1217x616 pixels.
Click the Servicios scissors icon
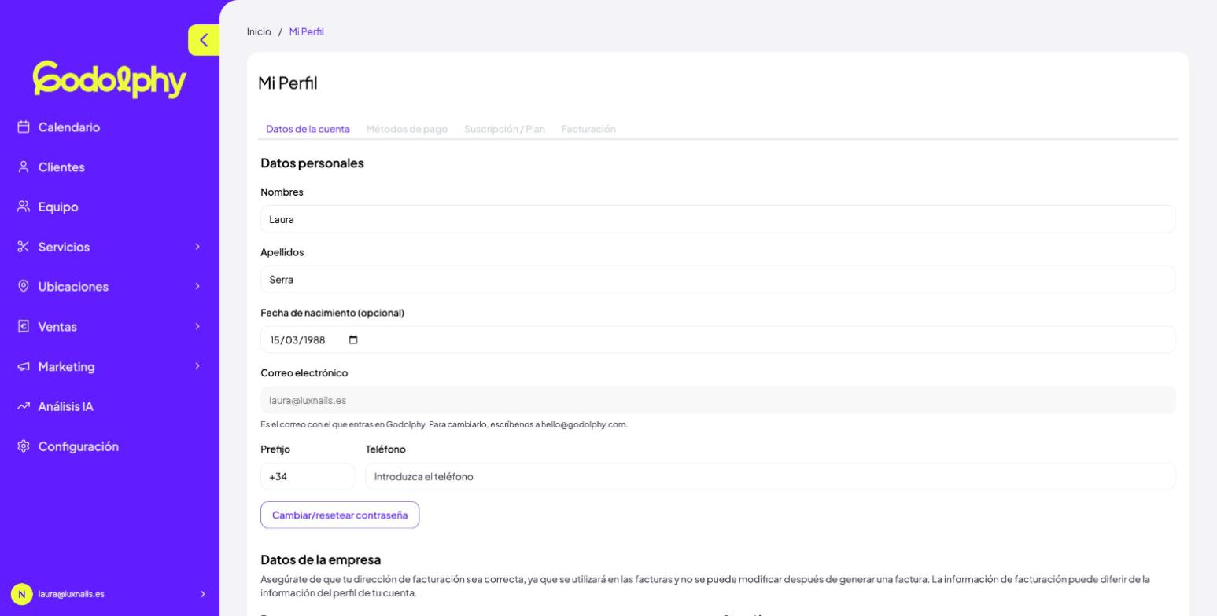point(24,247)
